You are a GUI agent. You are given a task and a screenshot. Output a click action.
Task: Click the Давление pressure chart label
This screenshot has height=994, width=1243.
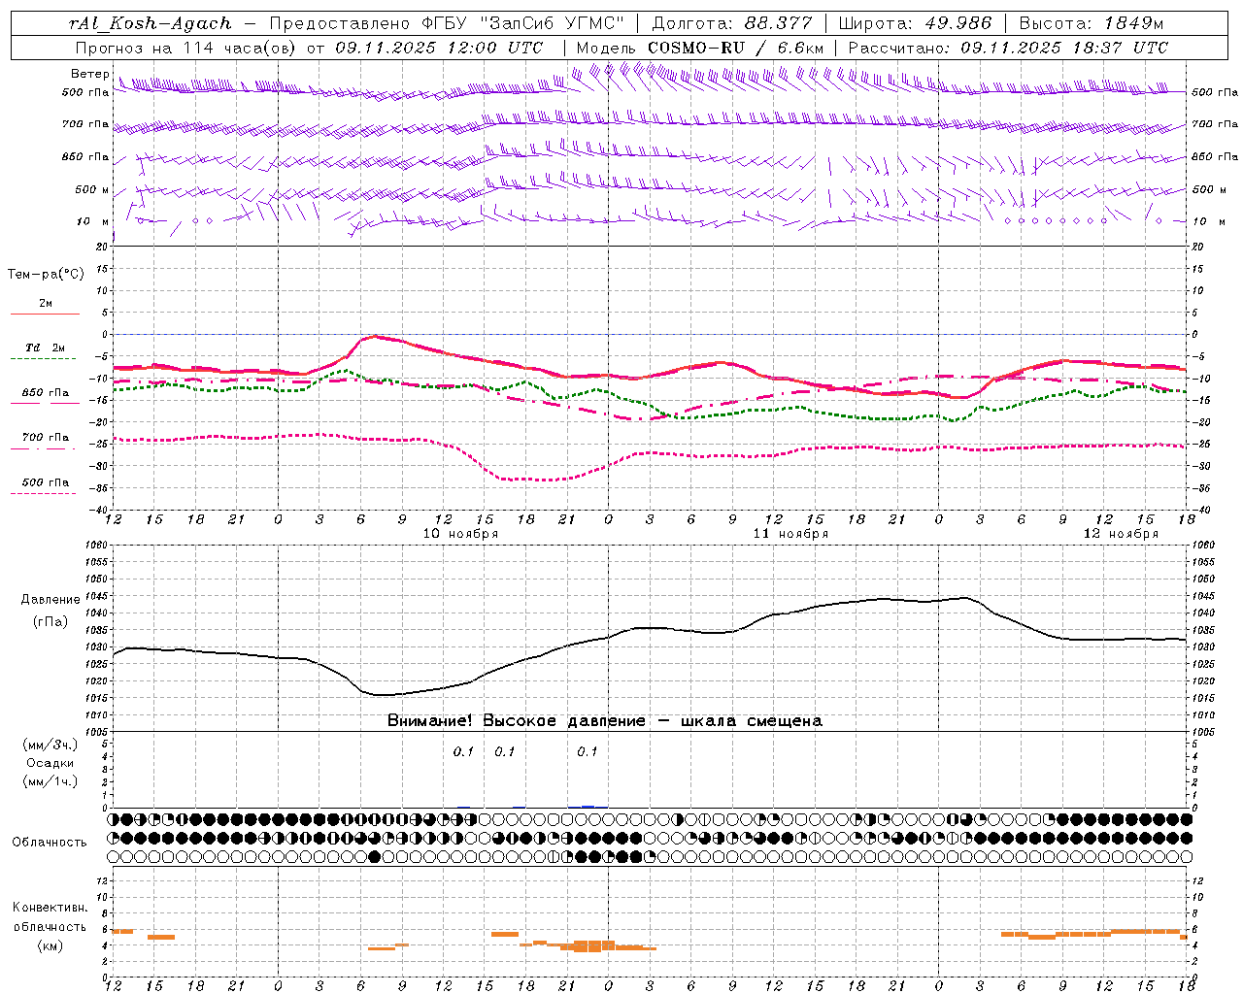coord(50,600)
